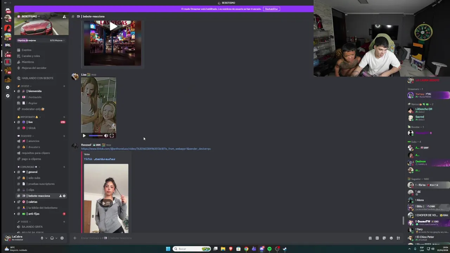Click Deshabilitar streamer mode button
Viewport: 450px width, 253px height.
point(271,9)
